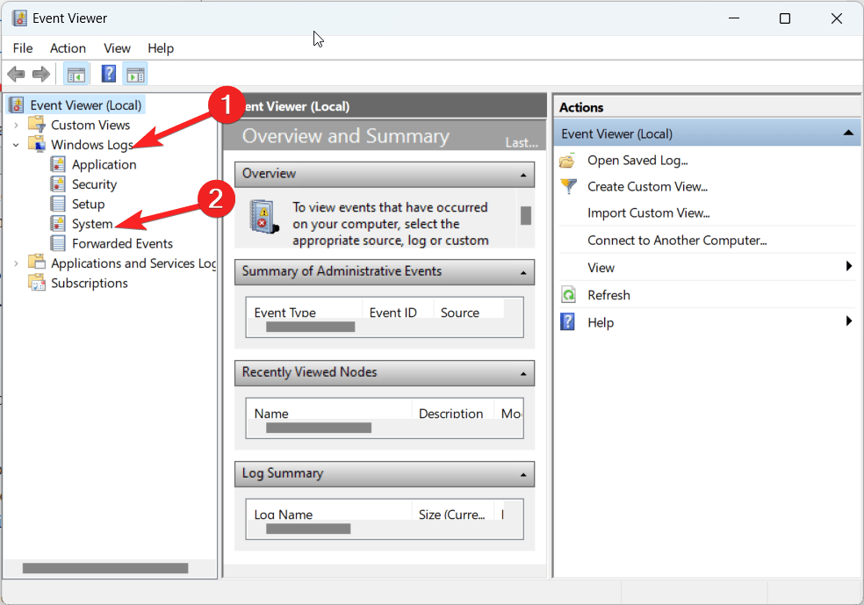Toggle the Show/Hide Console Tree toolbar icon
The height and width of the screenshot is (605, 864).
pyautogui.click(x=76, y=74)
